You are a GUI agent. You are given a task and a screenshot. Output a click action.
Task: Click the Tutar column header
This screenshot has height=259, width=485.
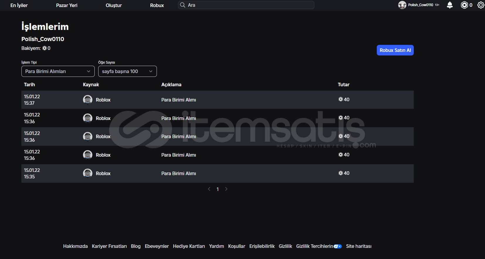tap(344, 84)
